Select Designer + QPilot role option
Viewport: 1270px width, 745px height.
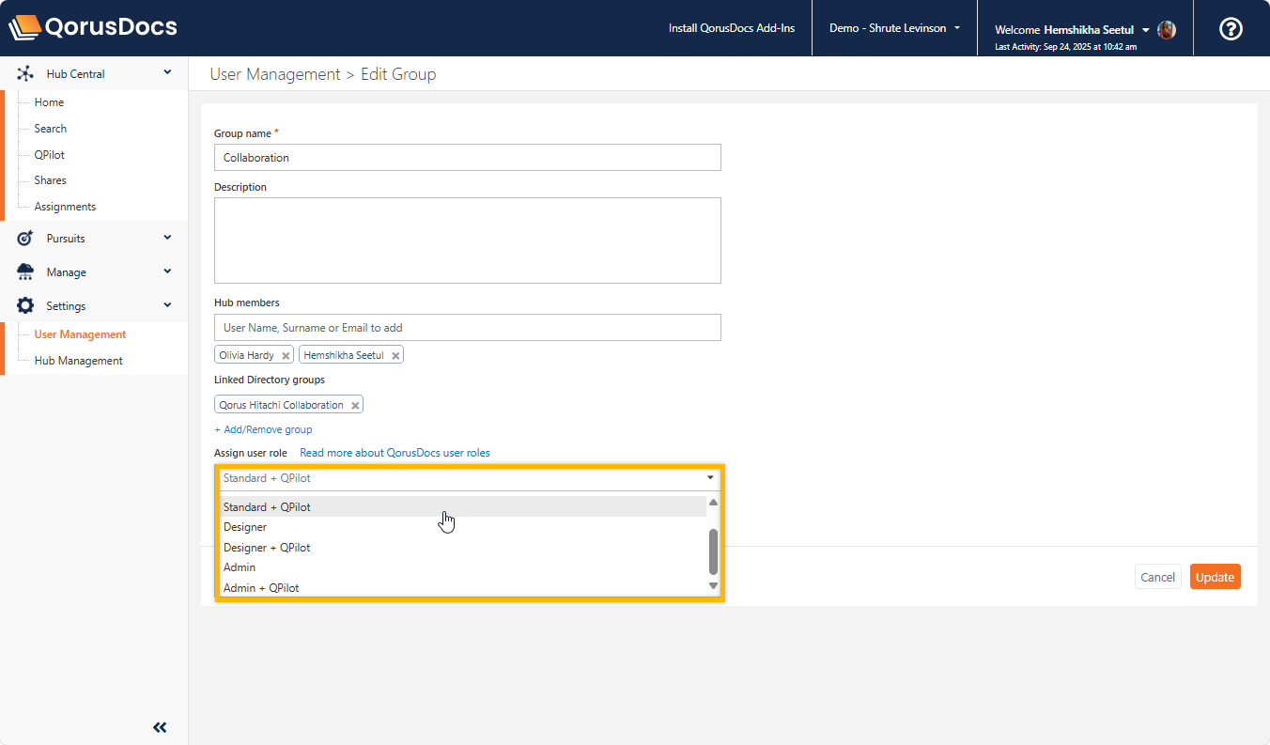coord(267,548)
